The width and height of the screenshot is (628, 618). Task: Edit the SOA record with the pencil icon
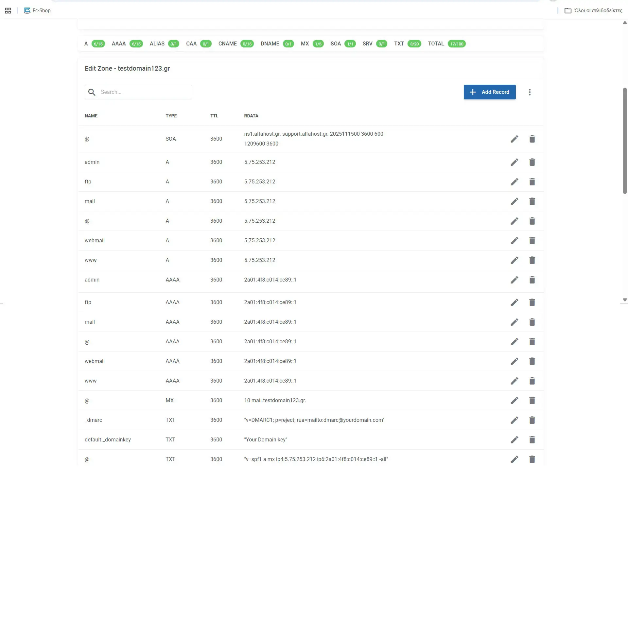coord(515,139)
